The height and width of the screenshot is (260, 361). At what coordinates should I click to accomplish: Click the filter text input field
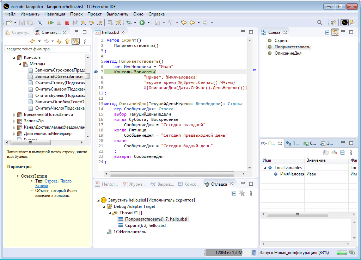[47, 49]
